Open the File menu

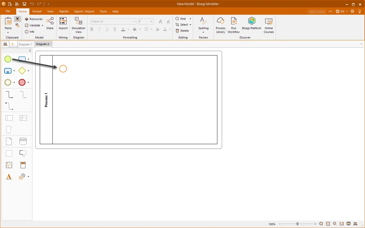[x=8, y=11]
